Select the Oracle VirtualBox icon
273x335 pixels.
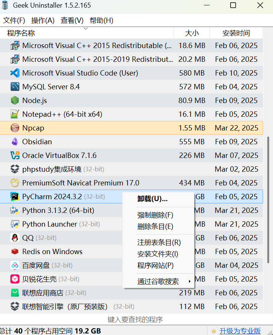[15, 155]
